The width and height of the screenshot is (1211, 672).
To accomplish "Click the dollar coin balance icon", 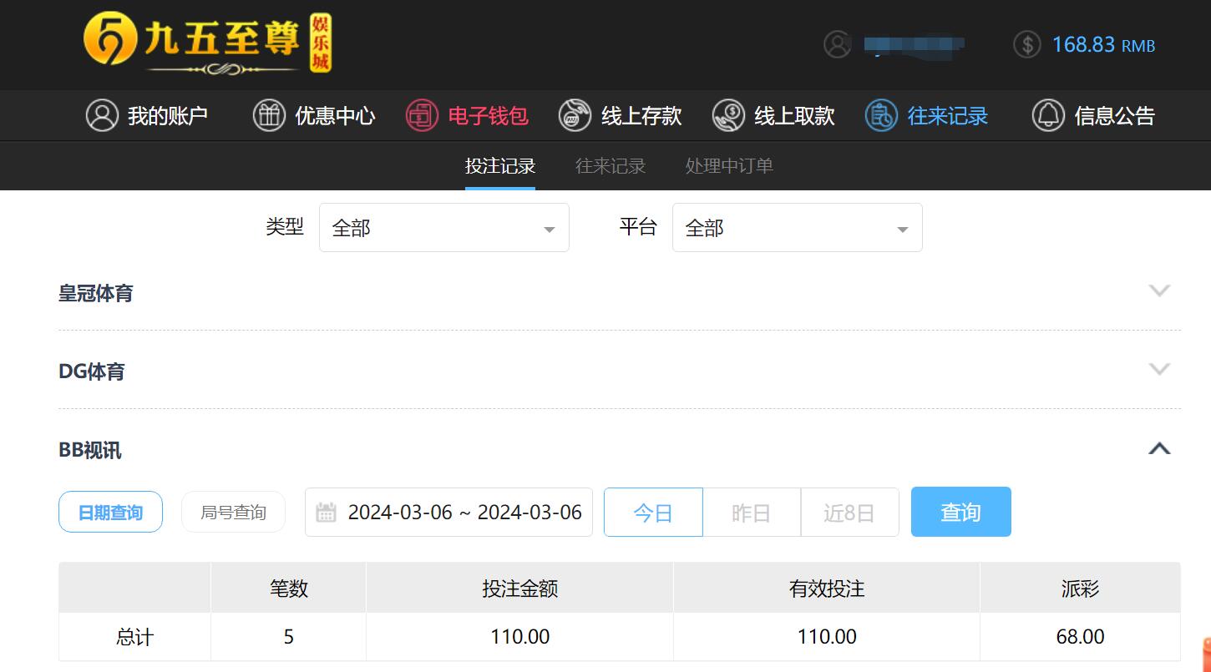I will (1027, 44).
